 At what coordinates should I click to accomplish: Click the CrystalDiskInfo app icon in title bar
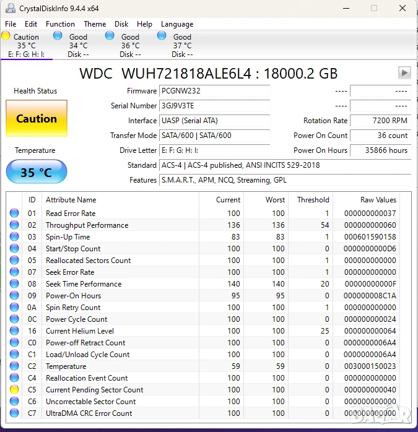[10, 9]
